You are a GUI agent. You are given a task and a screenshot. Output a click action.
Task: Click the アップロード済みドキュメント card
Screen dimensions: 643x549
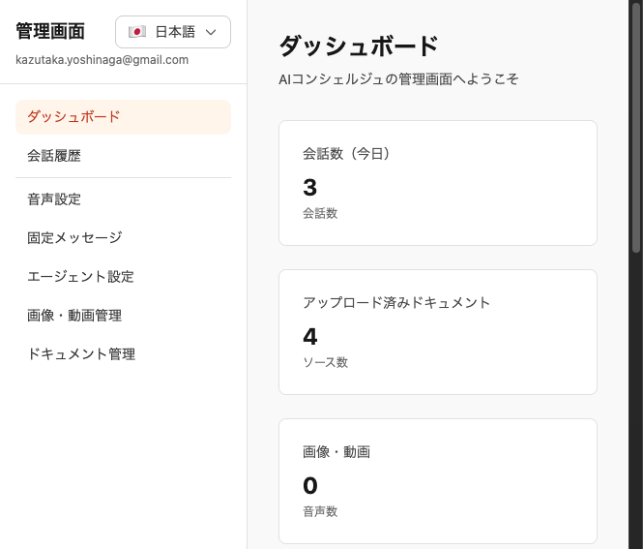pos(437,332)
